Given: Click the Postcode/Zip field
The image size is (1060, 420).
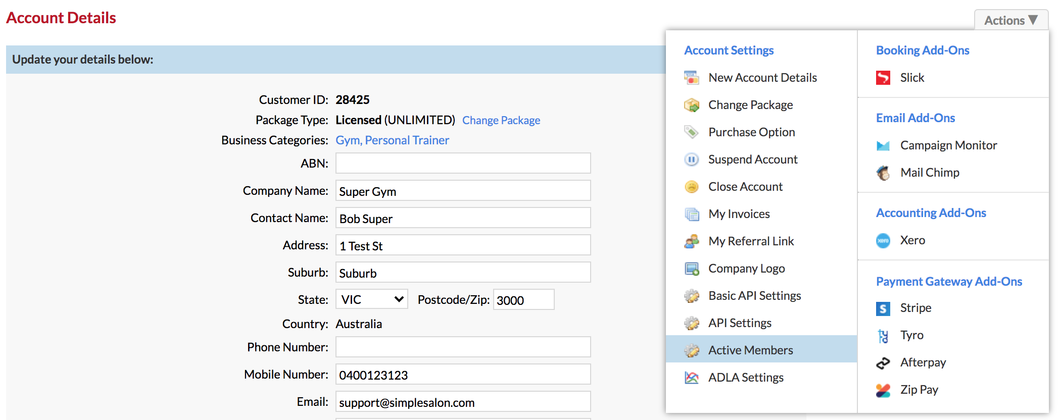Looking at the screenshot, I should [524, 299].
